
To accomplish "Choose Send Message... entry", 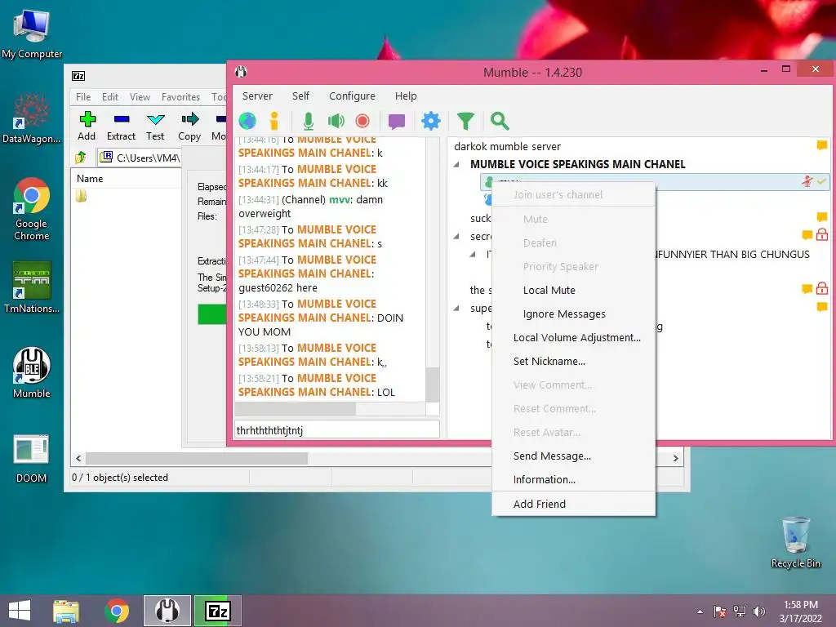I will (573, 456).
